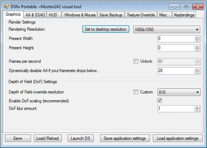This screenshot has height=148, width=207.
Task: Select the Graphics tab
Action: pyautogui.click(x=13, y=14)
